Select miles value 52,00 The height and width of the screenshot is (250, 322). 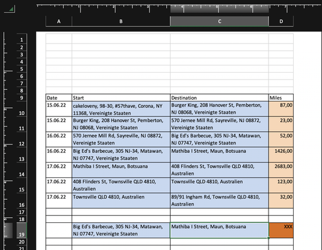(x=281, y=139)
